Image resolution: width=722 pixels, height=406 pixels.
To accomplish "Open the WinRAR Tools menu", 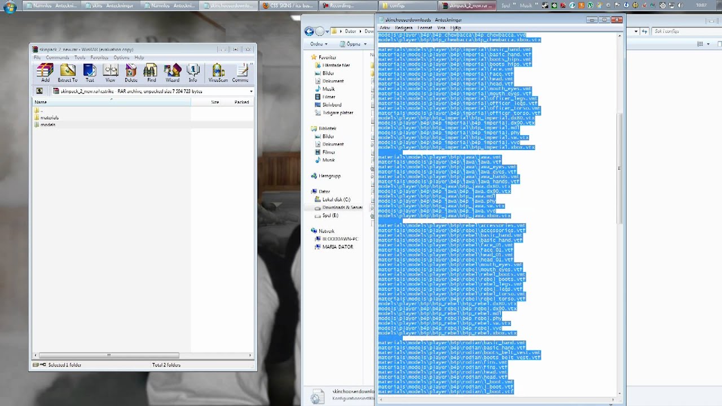I will (80, 58).
